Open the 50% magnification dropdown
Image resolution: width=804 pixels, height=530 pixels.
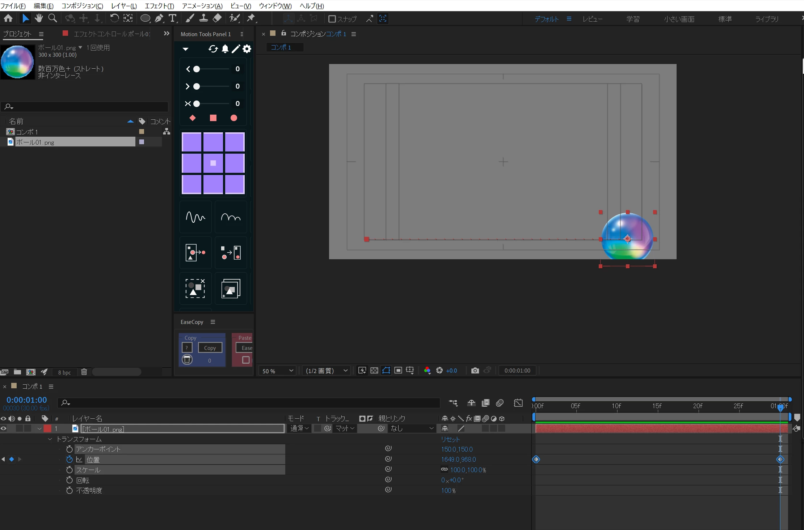[277, 371]
